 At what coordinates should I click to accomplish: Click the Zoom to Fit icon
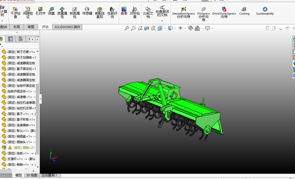tap(127, 28)
